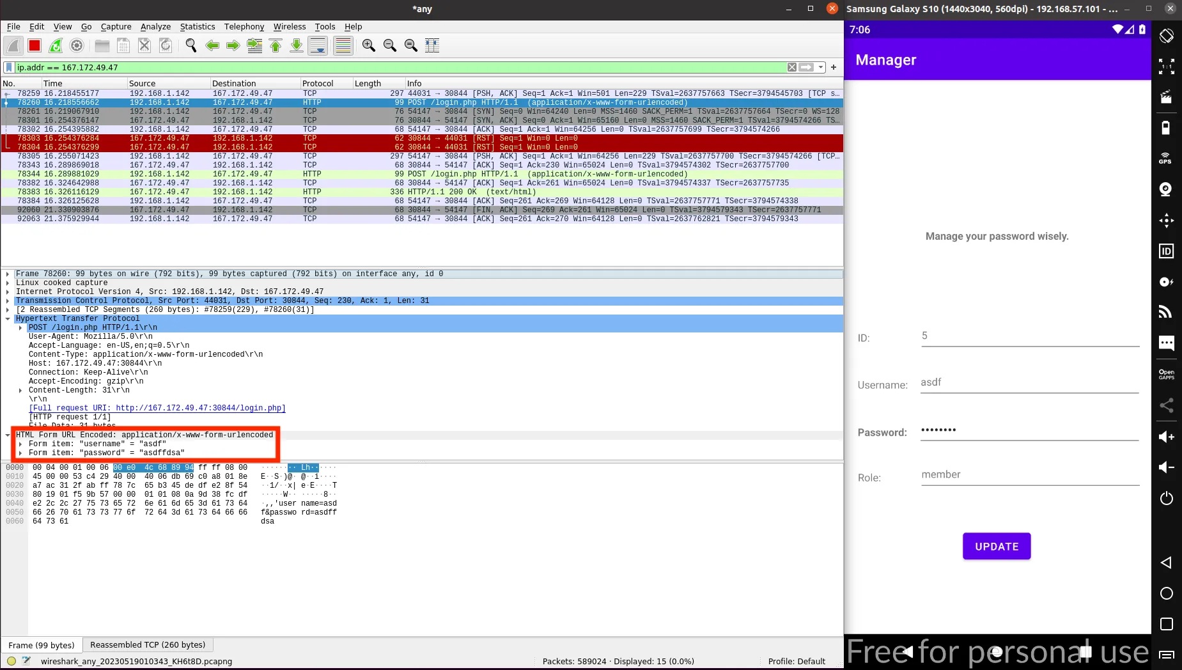The image size is (1182, 670).
Task: Open the Analyze menu
Action: (155, 26)
